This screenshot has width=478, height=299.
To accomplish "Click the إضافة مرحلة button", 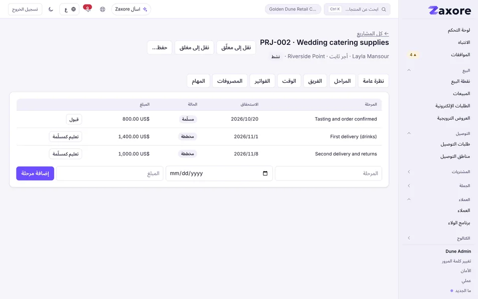I will (x=35, y=173).
